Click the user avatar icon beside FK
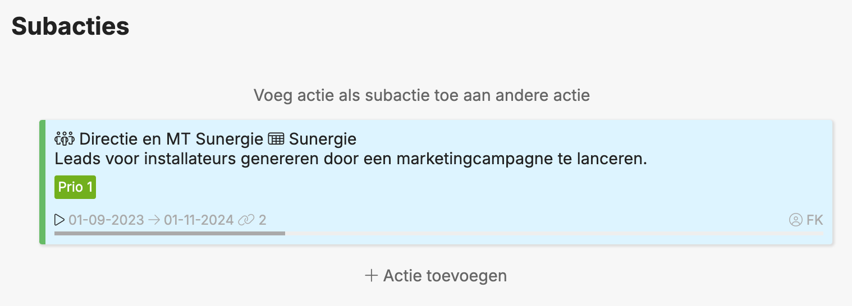This screenshot has width=852, height=306. coord(795,220)
